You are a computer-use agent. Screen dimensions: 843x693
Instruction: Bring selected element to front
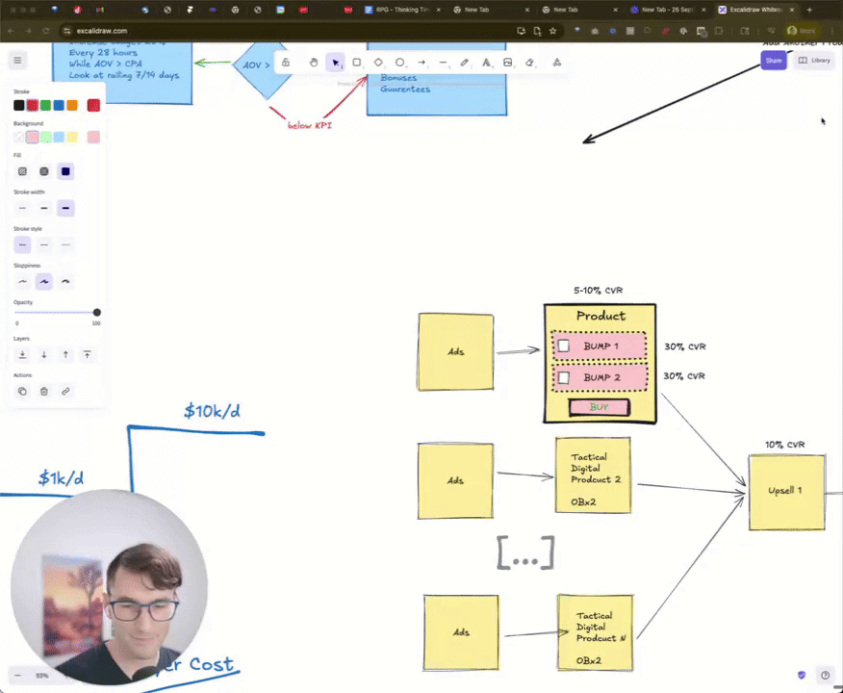tap(88, 354)
